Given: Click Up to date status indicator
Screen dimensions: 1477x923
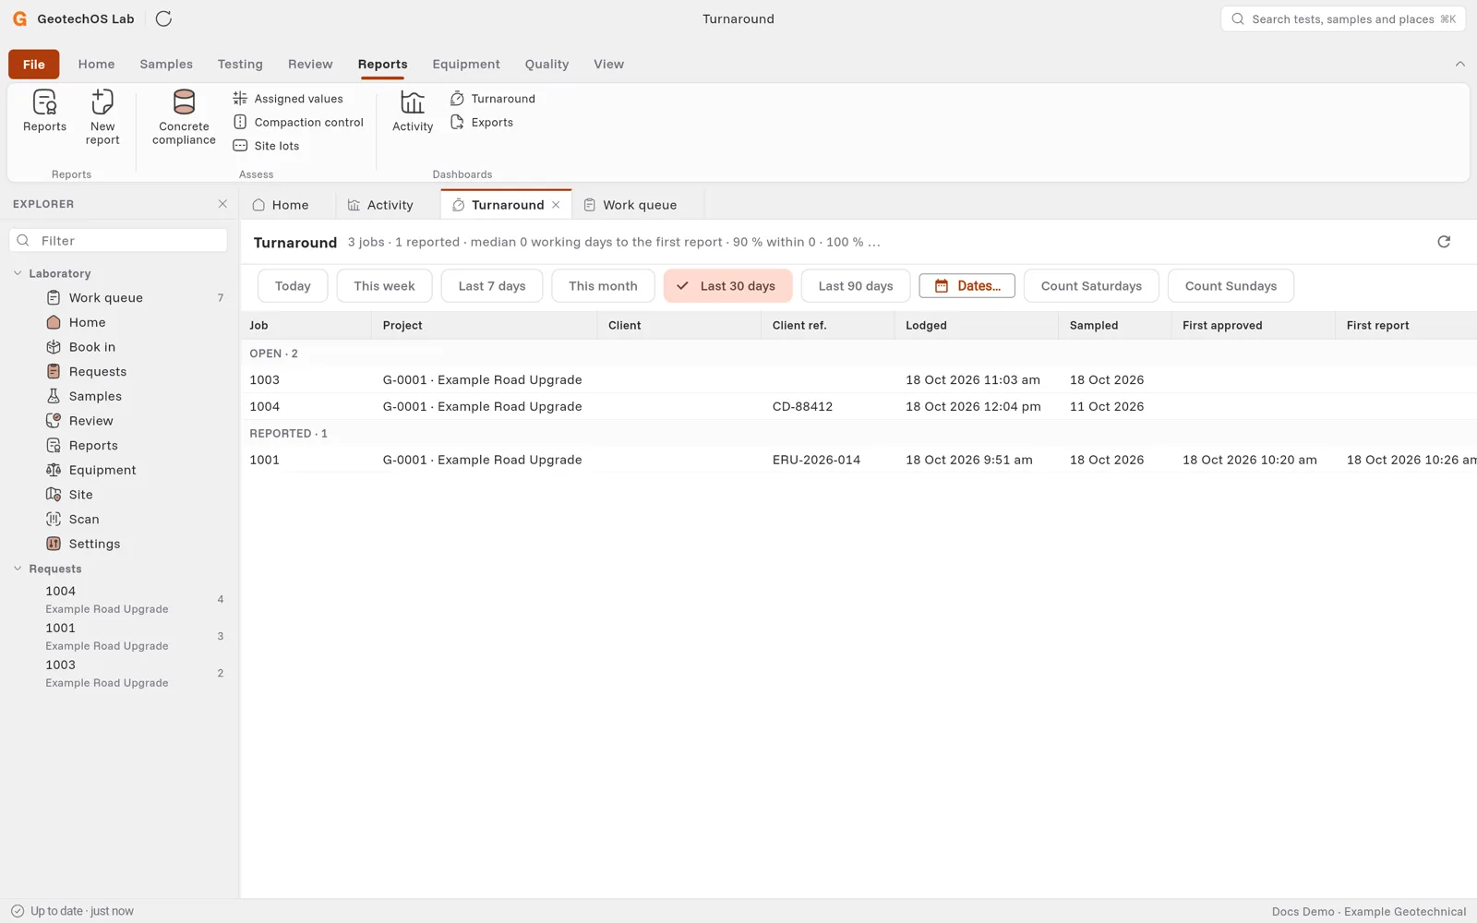Looking at the screenshot, I should (x=72, y=911).
